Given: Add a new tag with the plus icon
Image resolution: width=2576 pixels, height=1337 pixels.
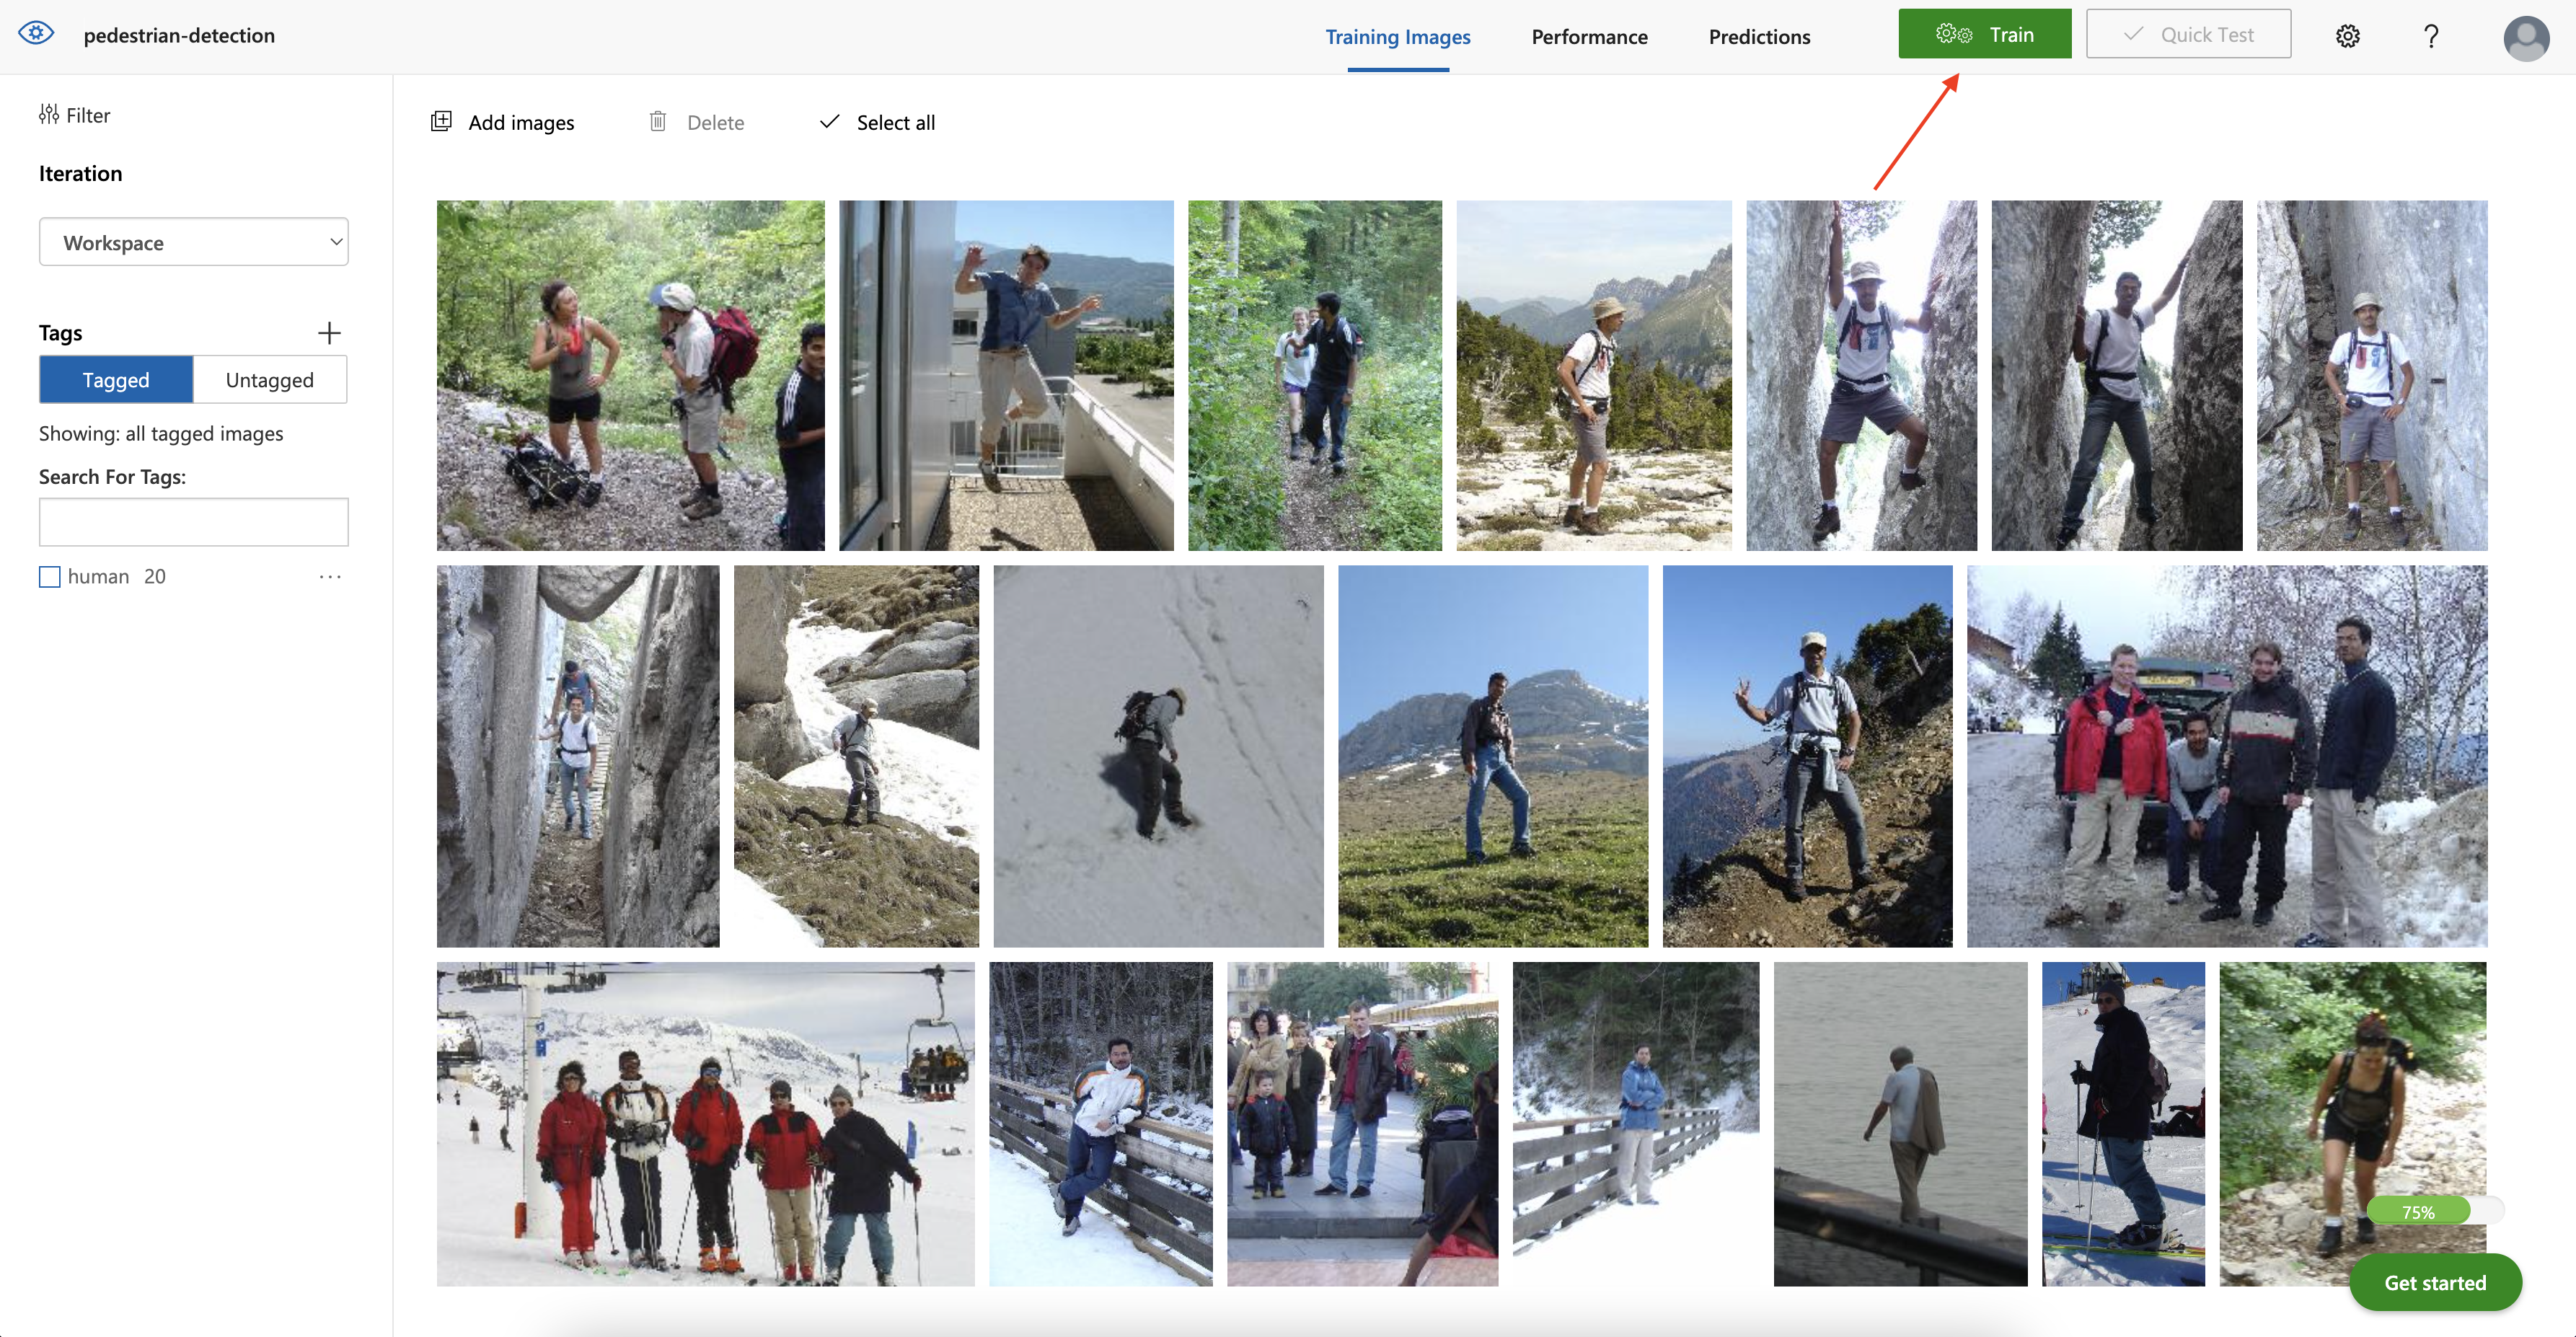Looking at the screenshot, I should click(329, 333).
